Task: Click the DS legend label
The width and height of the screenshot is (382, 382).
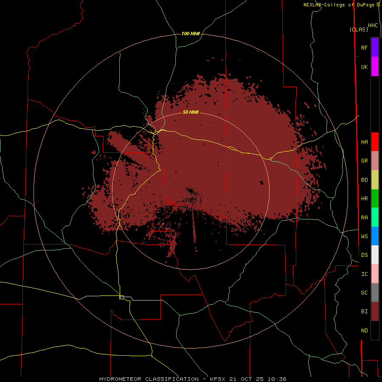Action: 364,255
